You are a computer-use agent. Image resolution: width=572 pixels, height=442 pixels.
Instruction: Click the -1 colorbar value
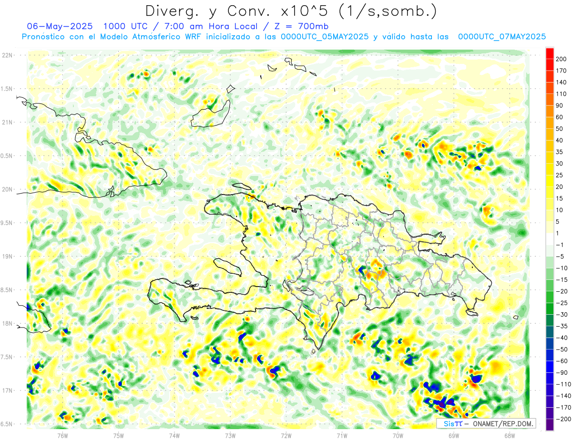[x=561, y=245]
